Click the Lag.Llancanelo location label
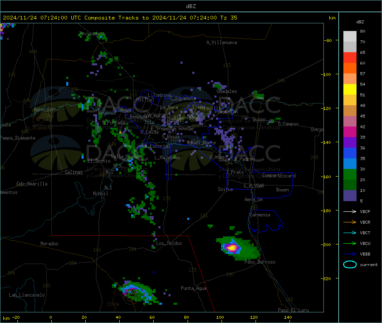Image resolution: width=382 pixels, height=323 pixels. [x=27, y=295]
